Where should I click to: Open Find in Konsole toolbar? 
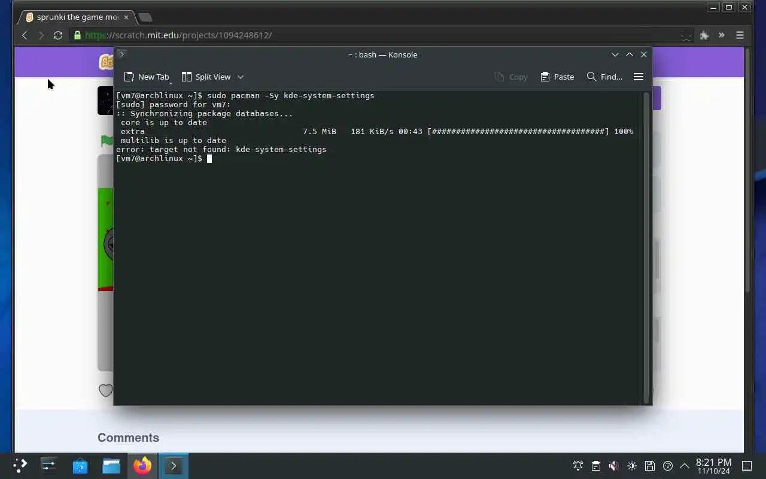coord(604,77)
